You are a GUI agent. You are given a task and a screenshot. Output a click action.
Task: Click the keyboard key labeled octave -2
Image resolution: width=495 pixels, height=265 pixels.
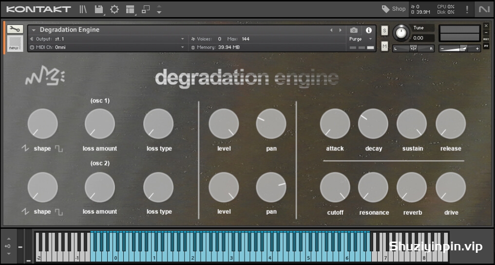coord(38,256)
